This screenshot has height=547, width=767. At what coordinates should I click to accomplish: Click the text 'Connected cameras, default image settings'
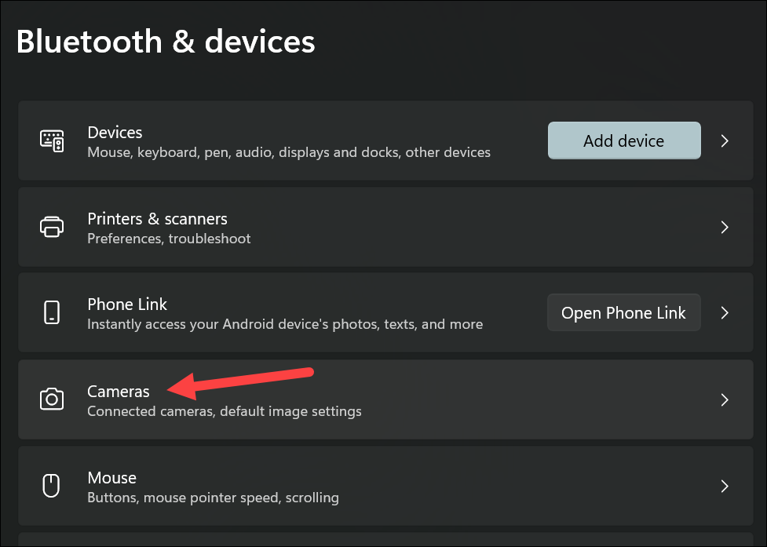[x=223, y=410]
